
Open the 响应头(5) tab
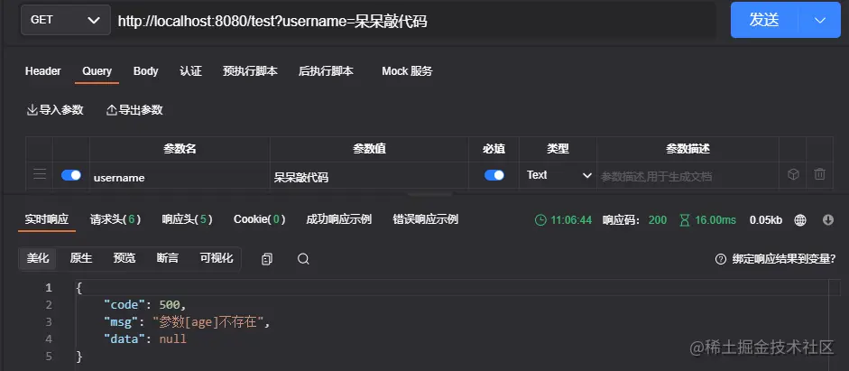point(187,219)
